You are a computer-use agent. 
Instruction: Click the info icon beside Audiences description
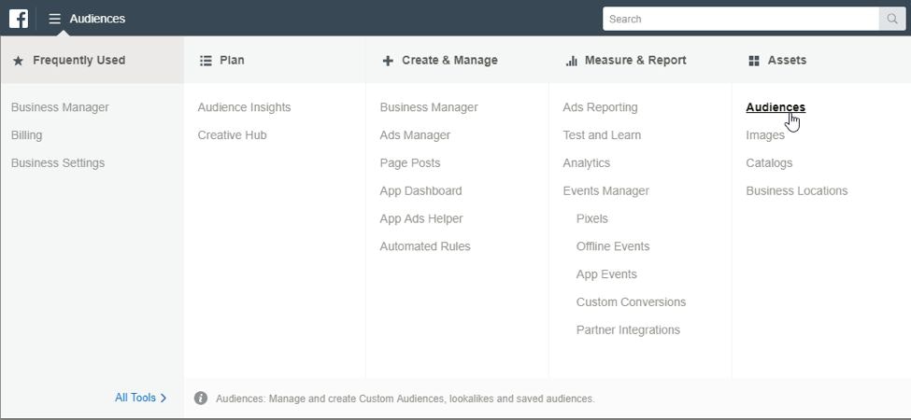click(x=201, y=399)
